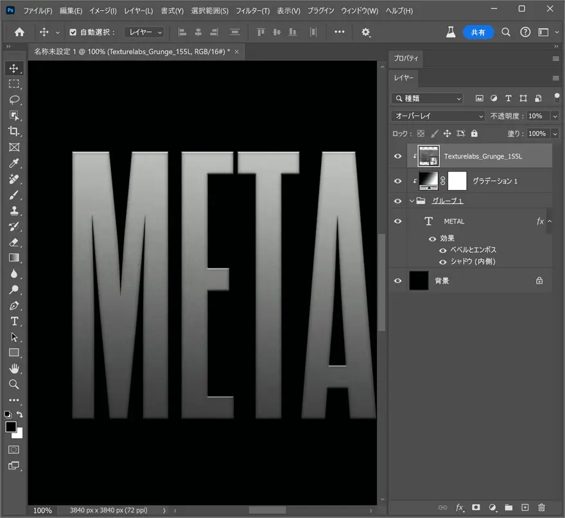The width and height of the screenshot is (565, 518).
Task: Select the Zoom tool
Action: [13, 384]
